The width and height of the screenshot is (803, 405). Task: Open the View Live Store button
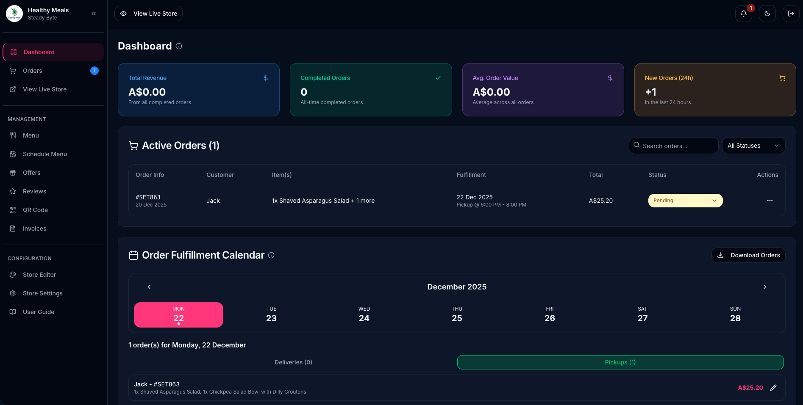tap(148, 14)
